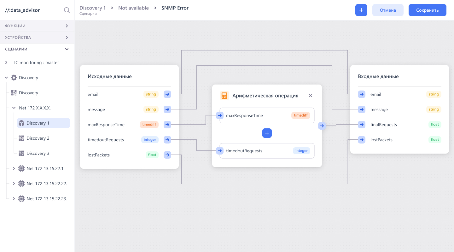Click the Not available breadcrumb
Viewport: 454px width, 252px height.
click(x=133, y=8)
